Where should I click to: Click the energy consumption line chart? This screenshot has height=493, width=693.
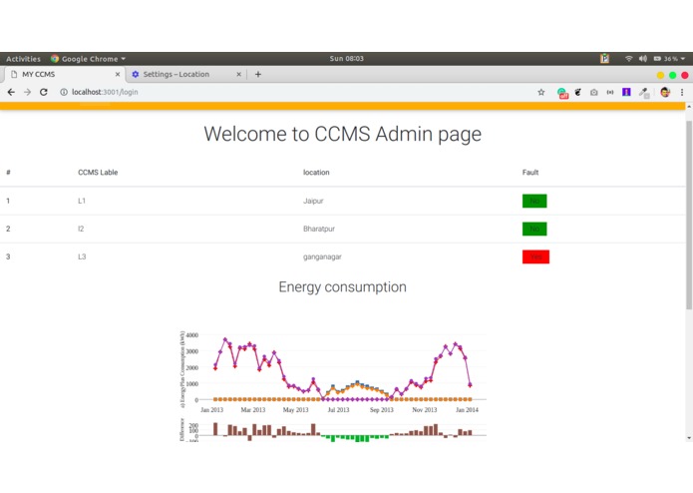point(334,370)
